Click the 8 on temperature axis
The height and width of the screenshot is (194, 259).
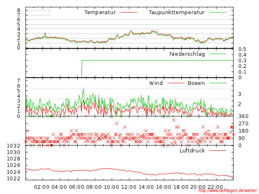pyautogui.click(x=19, y=11)
